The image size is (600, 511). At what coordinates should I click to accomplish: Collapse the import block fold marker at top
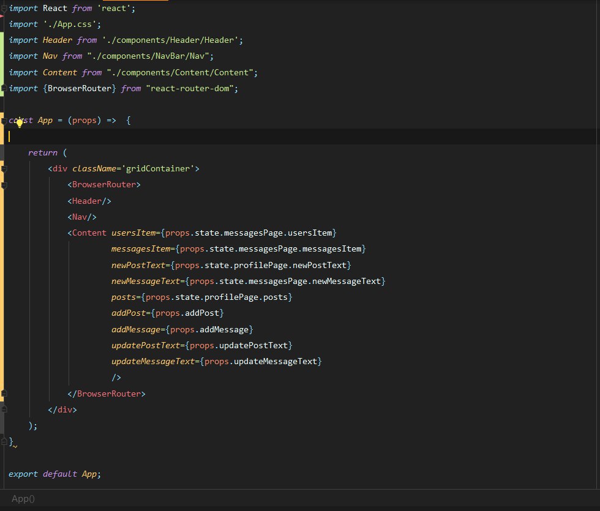coord(4,8)
